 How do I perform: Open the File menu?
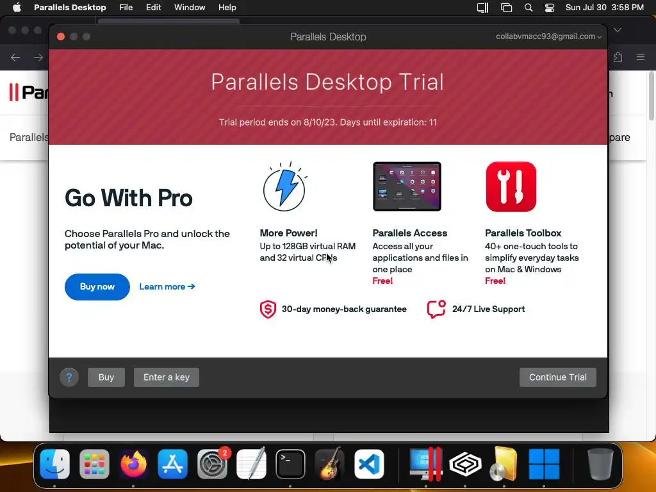click(126, 8)
